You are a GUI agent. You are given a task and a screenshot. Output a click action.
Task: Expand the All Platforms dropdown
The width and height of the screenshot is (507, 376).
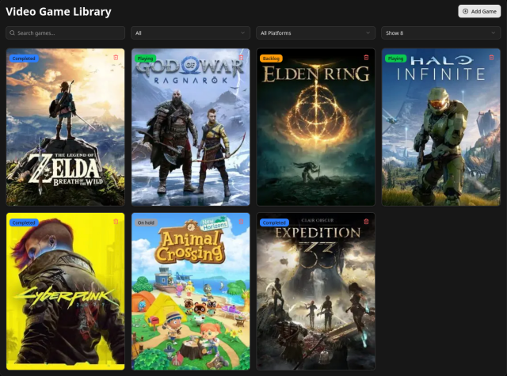315,33
